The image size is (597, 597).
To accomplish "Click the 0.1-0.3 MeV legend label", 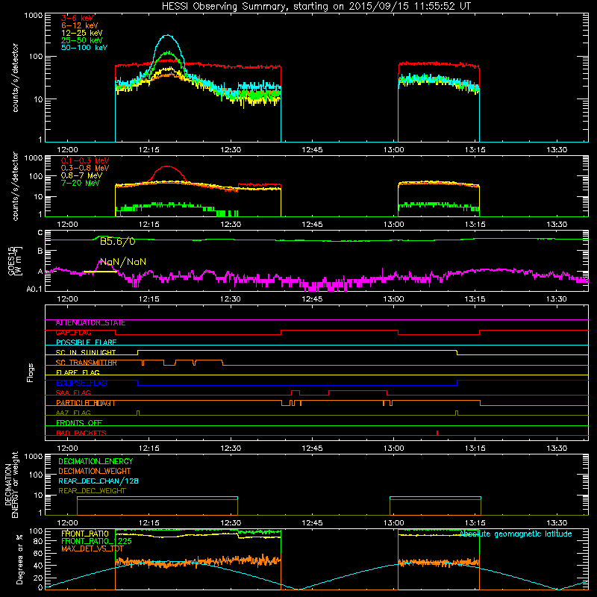I will tap(85, 160).
